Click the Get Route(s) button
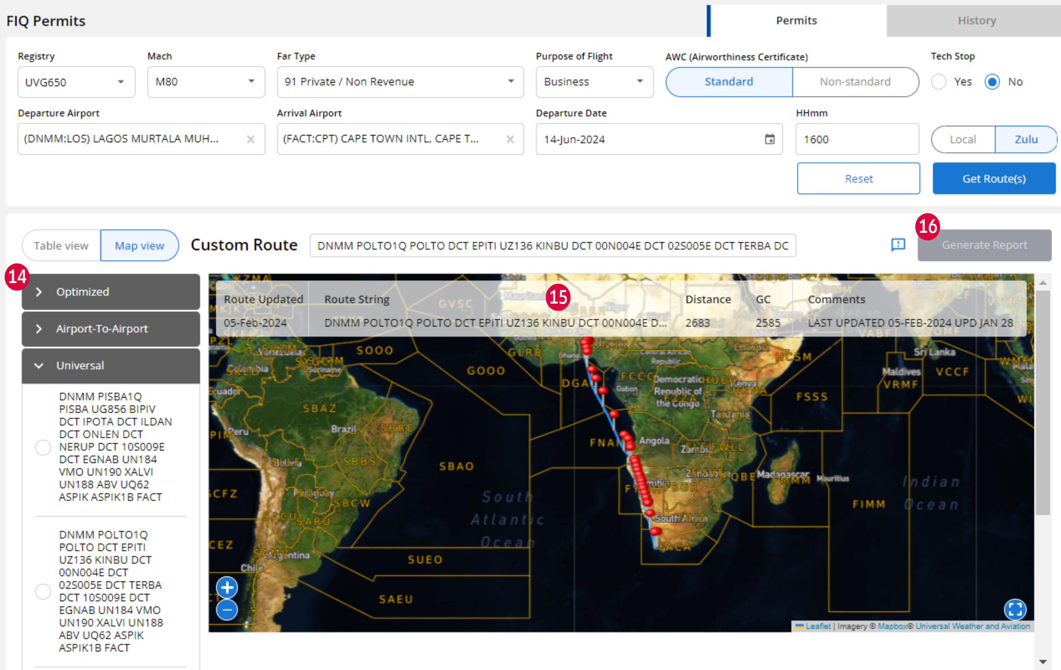The width and height of the screenshot is (1061, 670). 994,178
